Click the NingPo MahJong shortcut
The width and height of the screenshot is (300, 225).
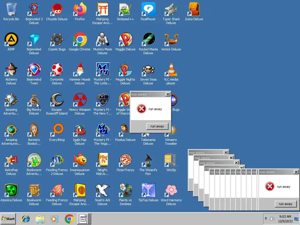(x=102, y=160)
